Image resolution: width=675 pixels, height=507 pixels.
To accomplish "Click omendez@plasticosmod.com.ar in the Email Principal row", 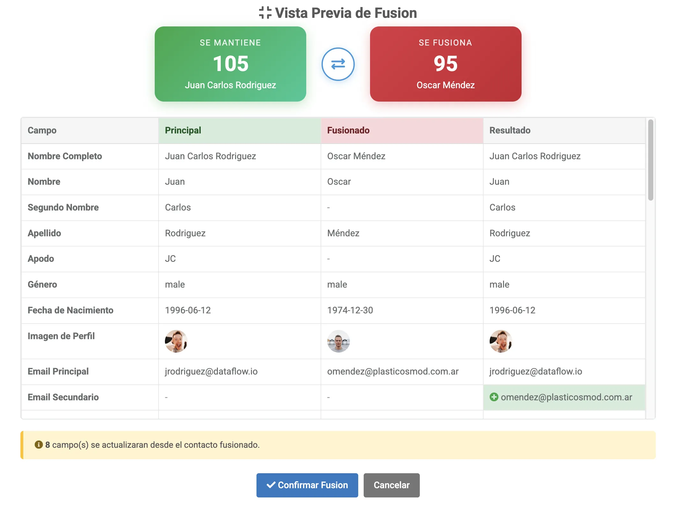I will [x=393, y=371].
